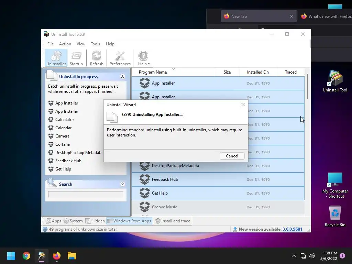Image resolution: width=352 pixels, height=264 pixels.
Task: Sort by Traced column header
Action: (291, 72)
